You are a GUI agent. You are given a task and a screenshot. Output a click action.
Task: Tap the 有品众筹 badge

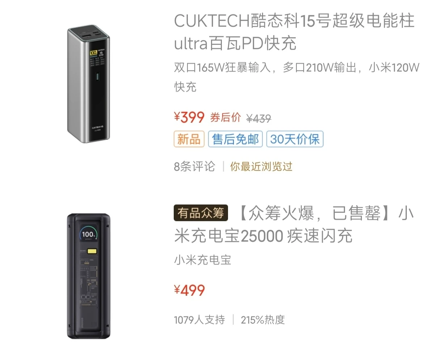tap(201, 213)
